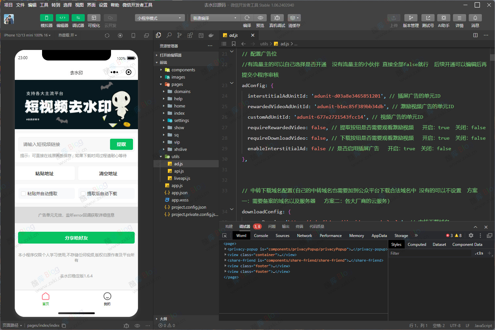Open the 工具 menu in the menu bar
Image resolution: width=495 pixels, height=330 pixels.
pyautogui.click(x=44, y=5)
